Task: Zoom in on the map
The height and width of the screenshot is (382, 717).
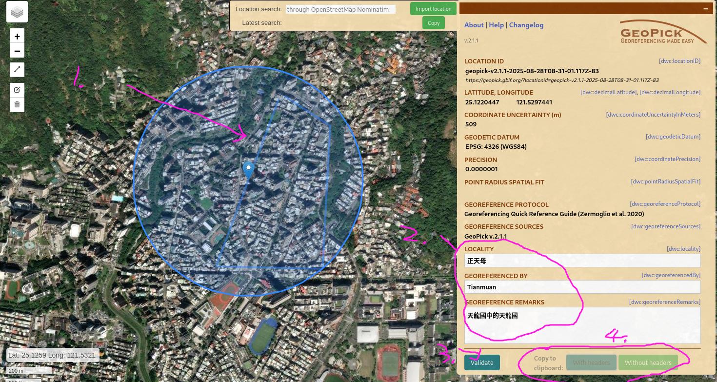Action: [17, 37]
